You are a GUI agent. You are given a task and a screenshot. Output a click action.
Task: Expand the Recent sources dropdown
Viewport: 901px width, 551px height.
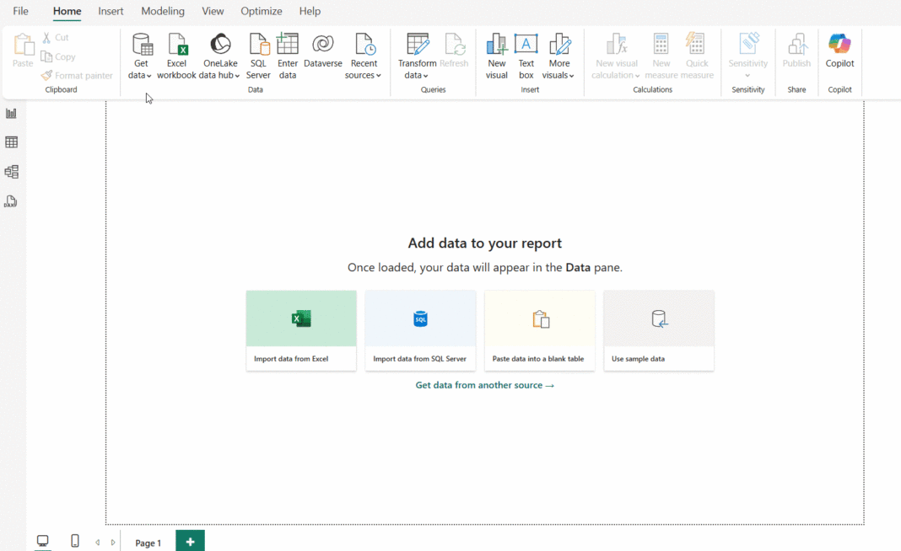pos(364,75)
